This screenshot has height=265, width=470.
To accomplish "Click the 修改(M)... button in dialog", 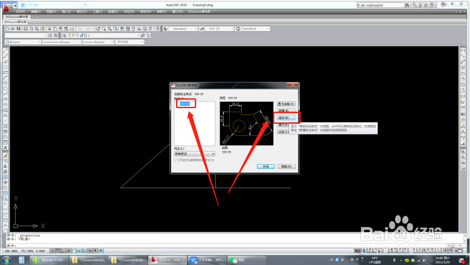I will pyautogui.click(x=286, y=118).
